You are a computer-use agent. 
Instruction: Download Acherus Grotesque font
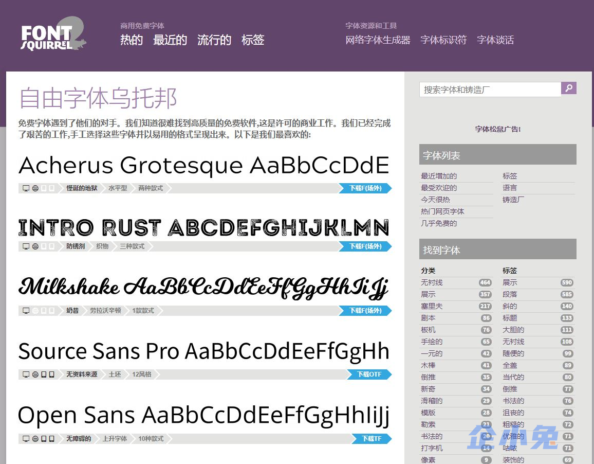pyautogui.click(x=365, y=188)
